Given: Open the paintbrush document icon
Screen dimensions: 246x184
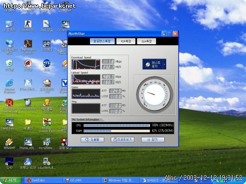Looking at the screenshot, I should (x=47, y=26).
